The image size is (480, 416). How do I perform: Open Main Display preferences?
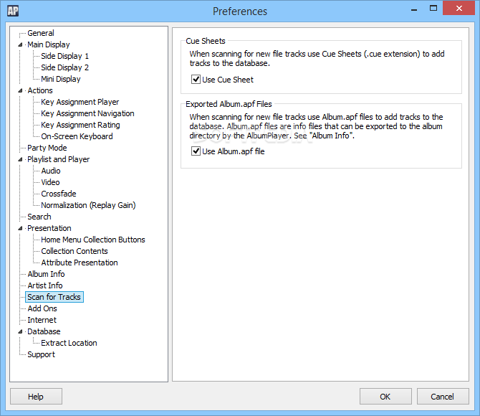49,44
